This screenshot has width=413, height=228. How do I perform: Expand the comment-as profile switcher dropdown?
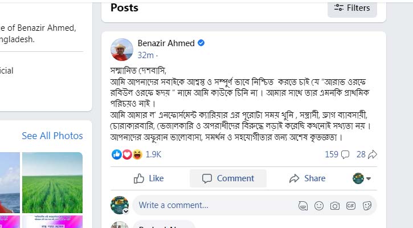click(x=362, y=178)
